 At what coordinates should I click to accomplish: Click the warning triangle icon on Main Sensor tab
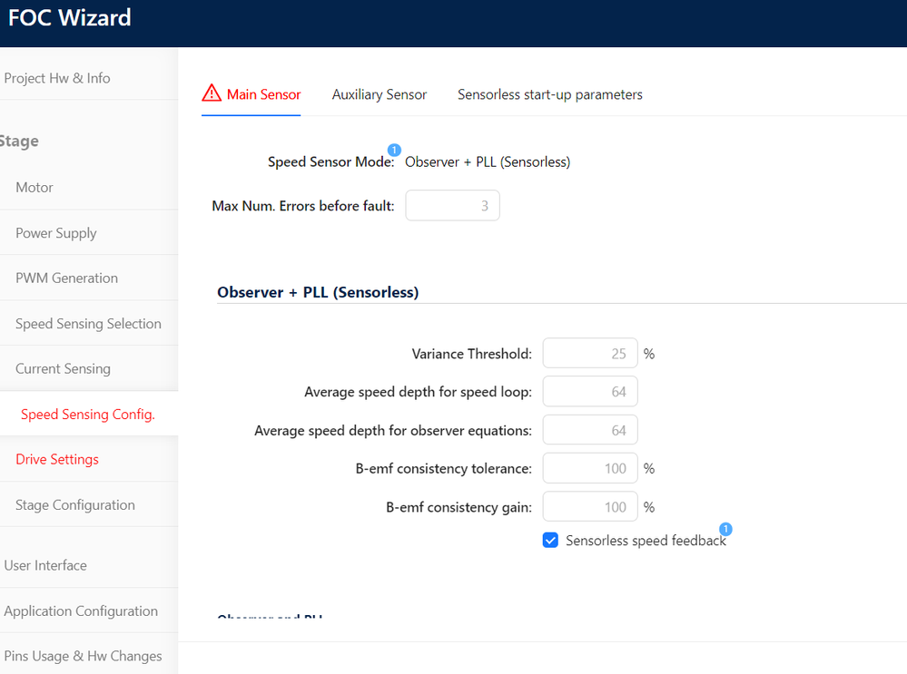point(212,93)
